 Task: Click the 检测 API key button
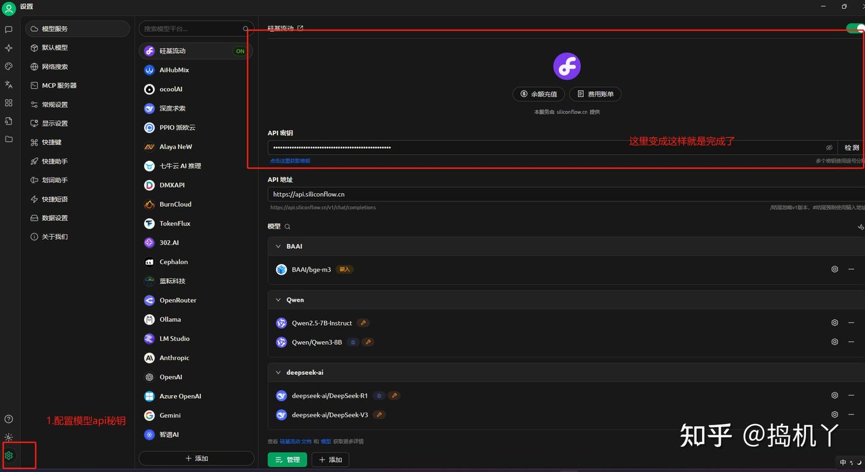tap(852, 148)
